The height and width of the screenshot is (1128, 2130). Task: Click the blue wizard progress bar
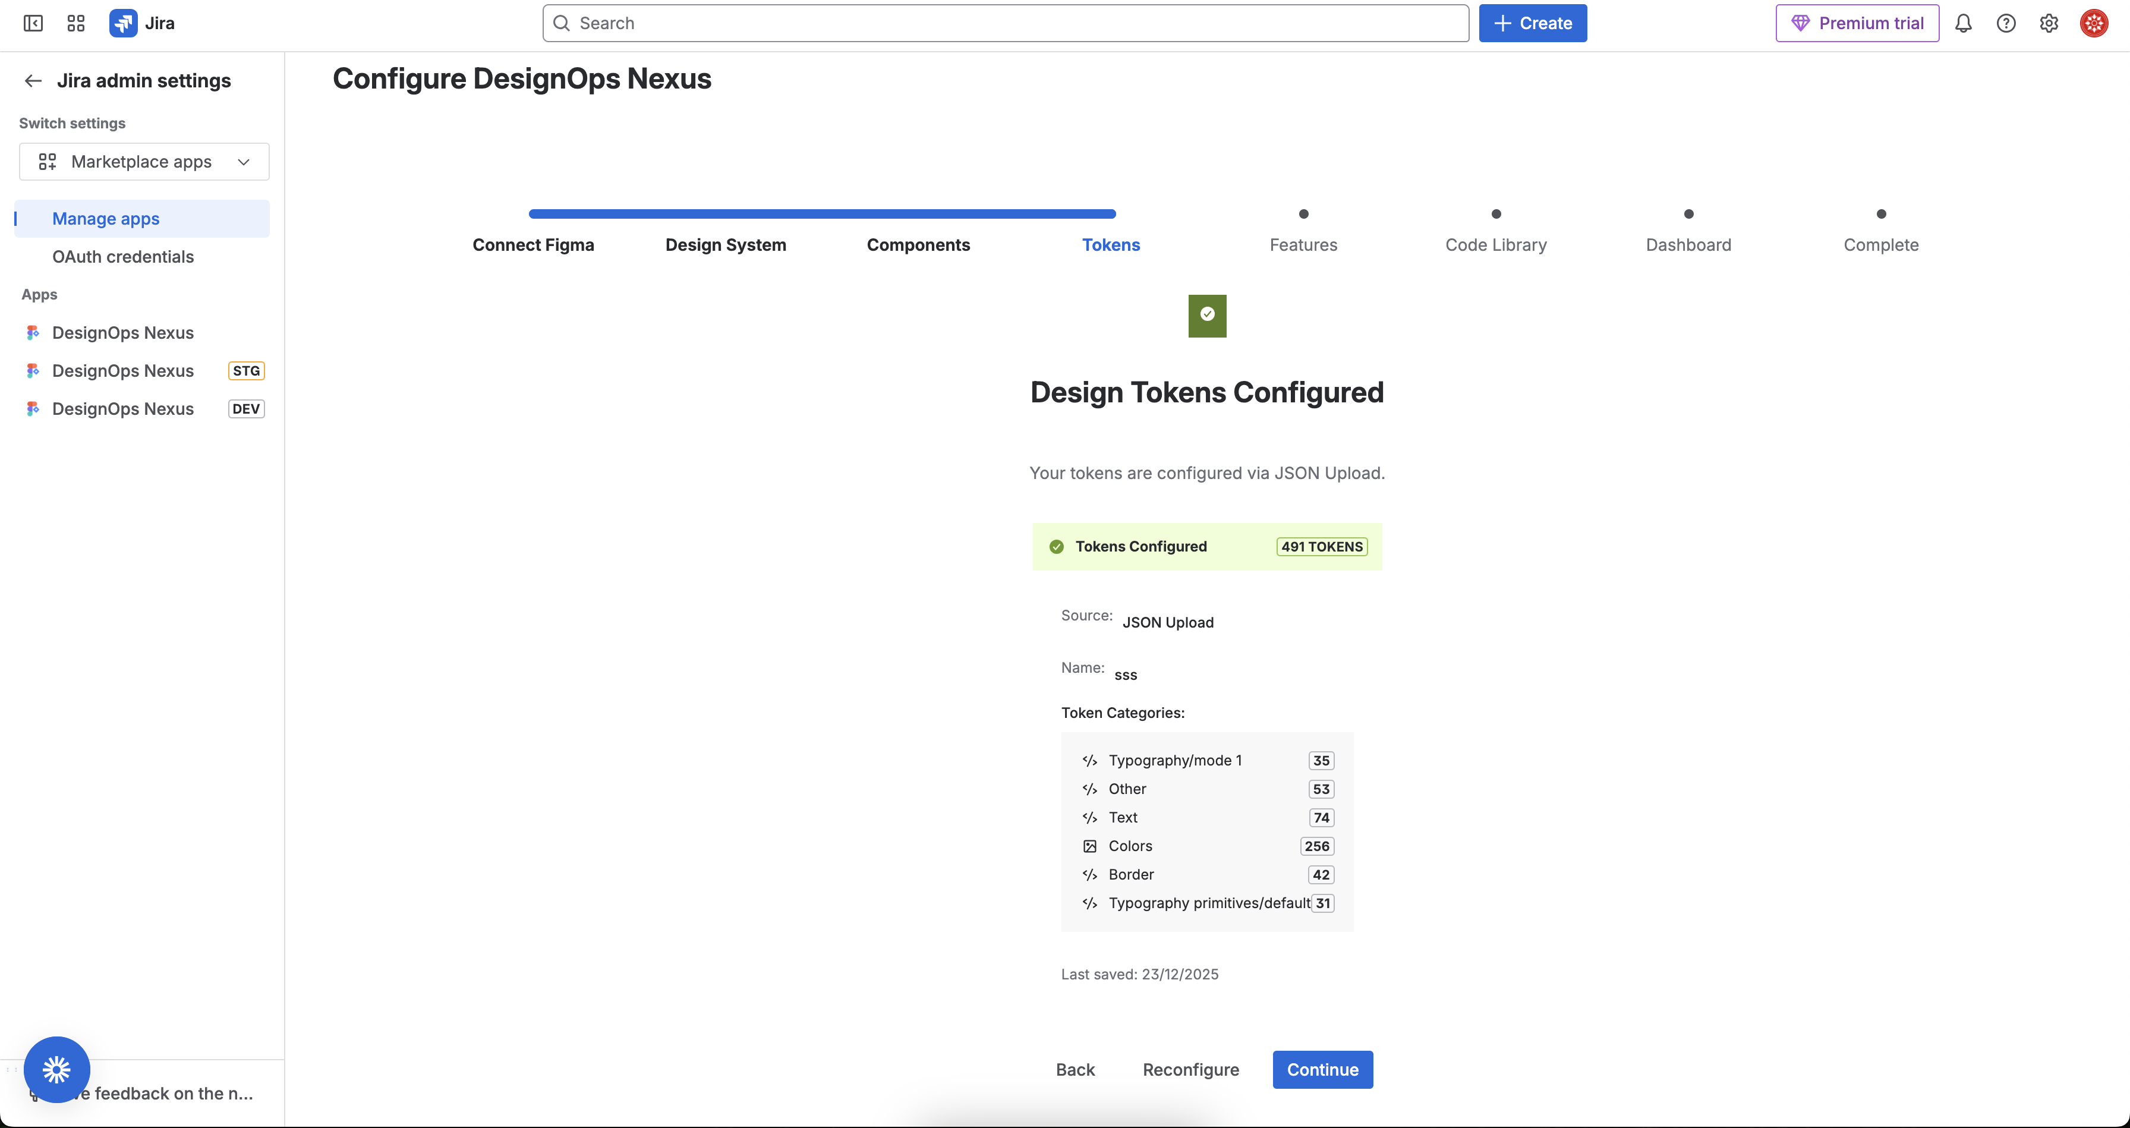pos(822,214)
